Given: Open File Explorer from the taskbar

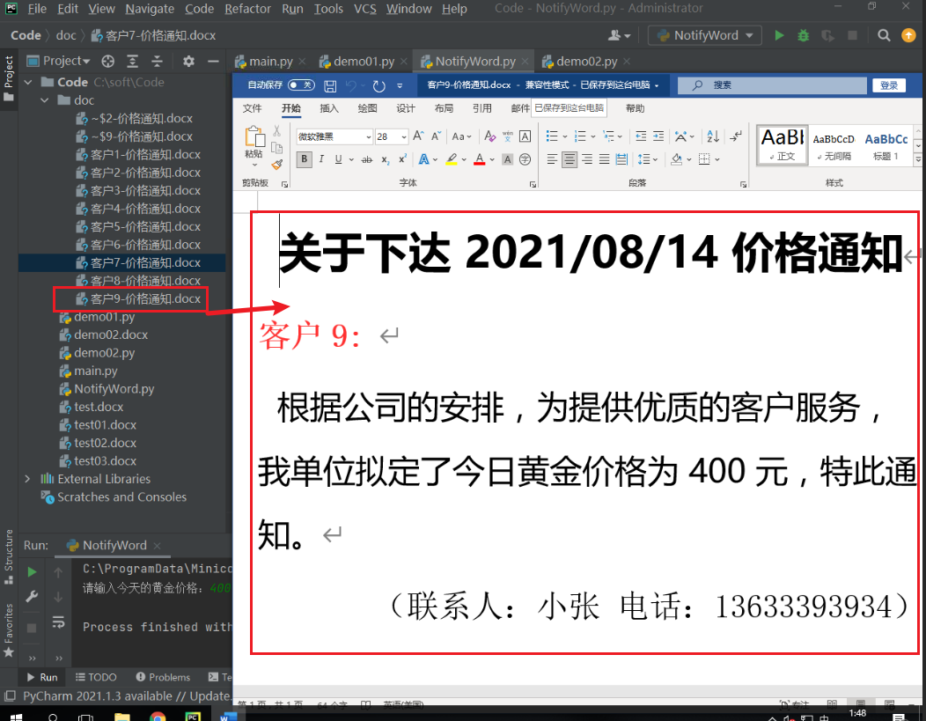Looking at the screenshot, I should tap(122, 716).
